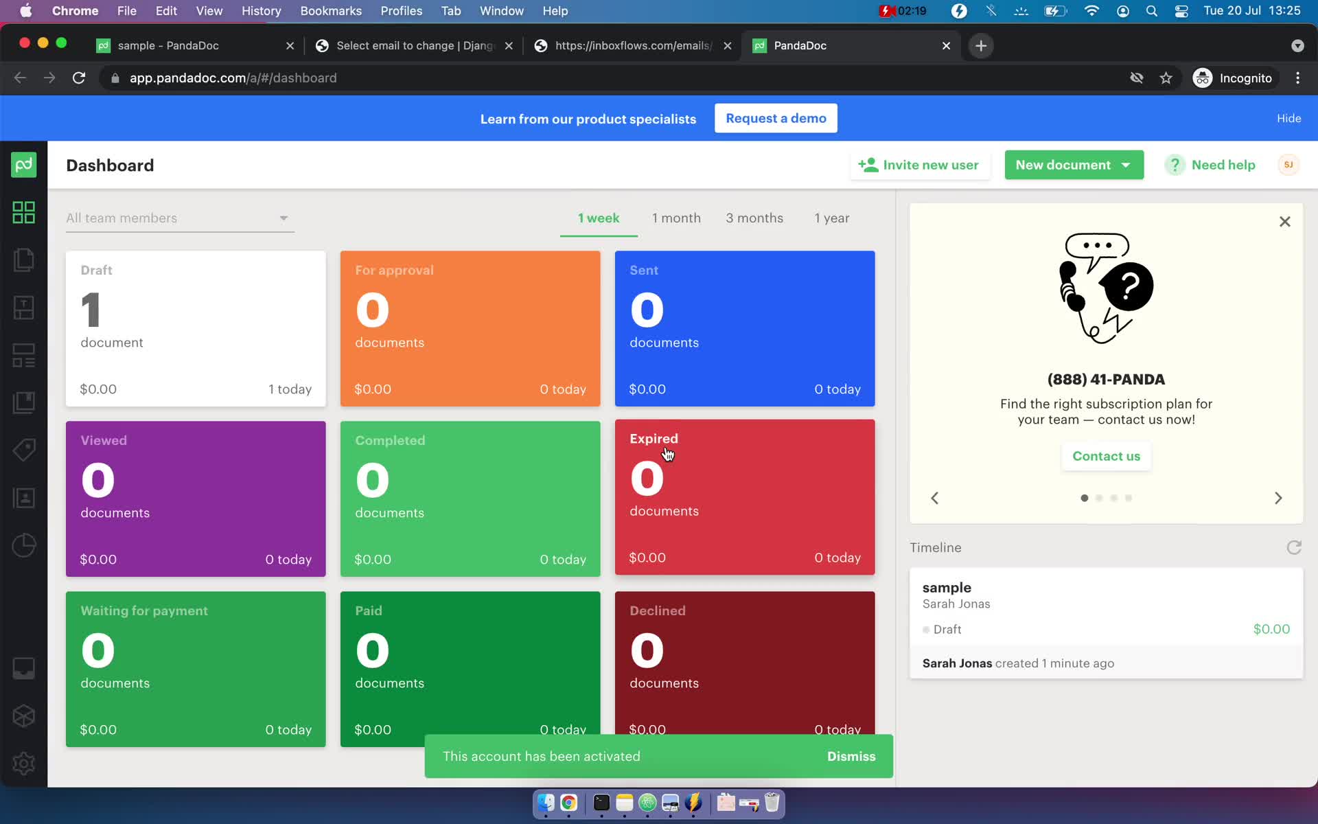Open the orange For approval card
1318x824 pixels.
pos(470,328)
